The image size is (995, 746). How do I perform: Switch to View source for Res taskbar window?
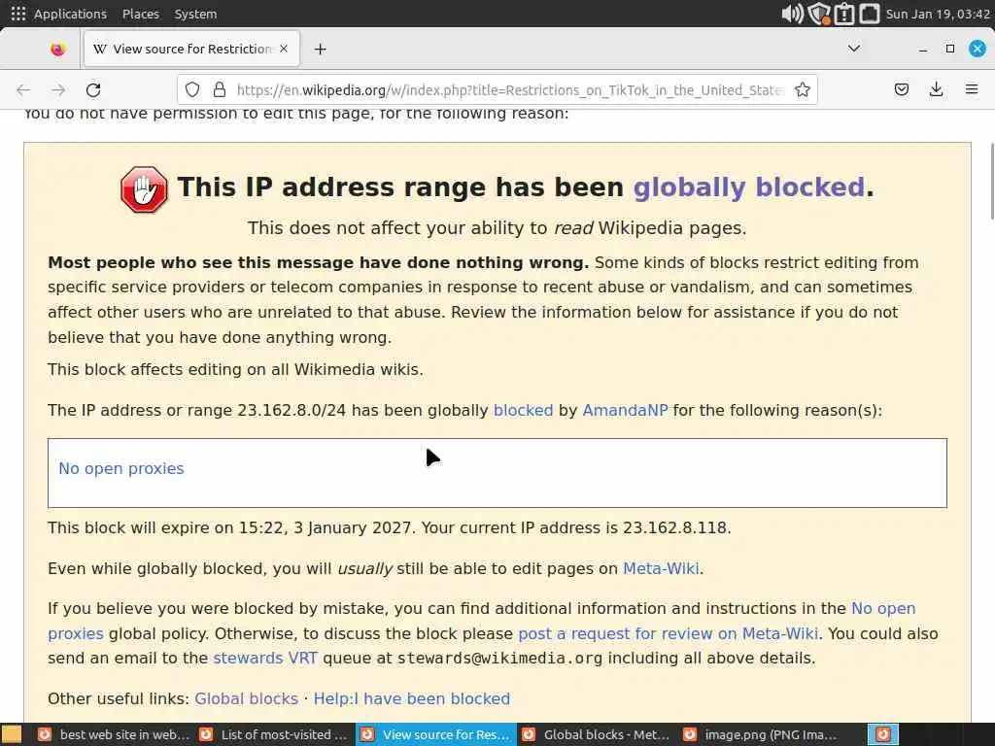point(436,734)
